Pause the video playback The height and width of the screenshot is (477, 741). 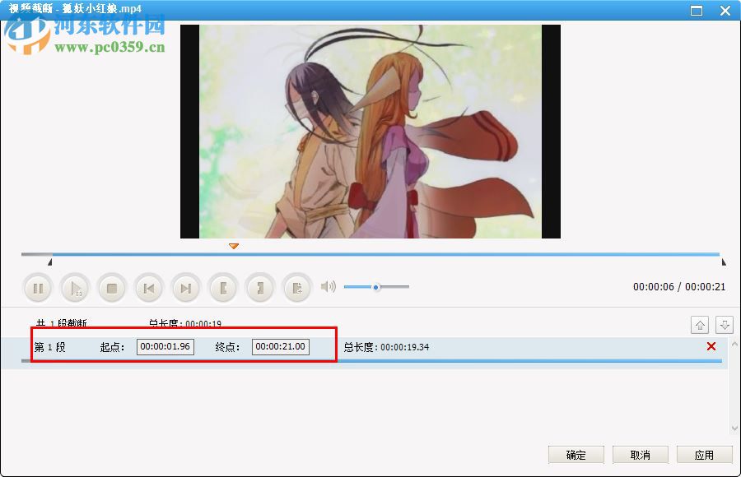(x=38, y=288)
